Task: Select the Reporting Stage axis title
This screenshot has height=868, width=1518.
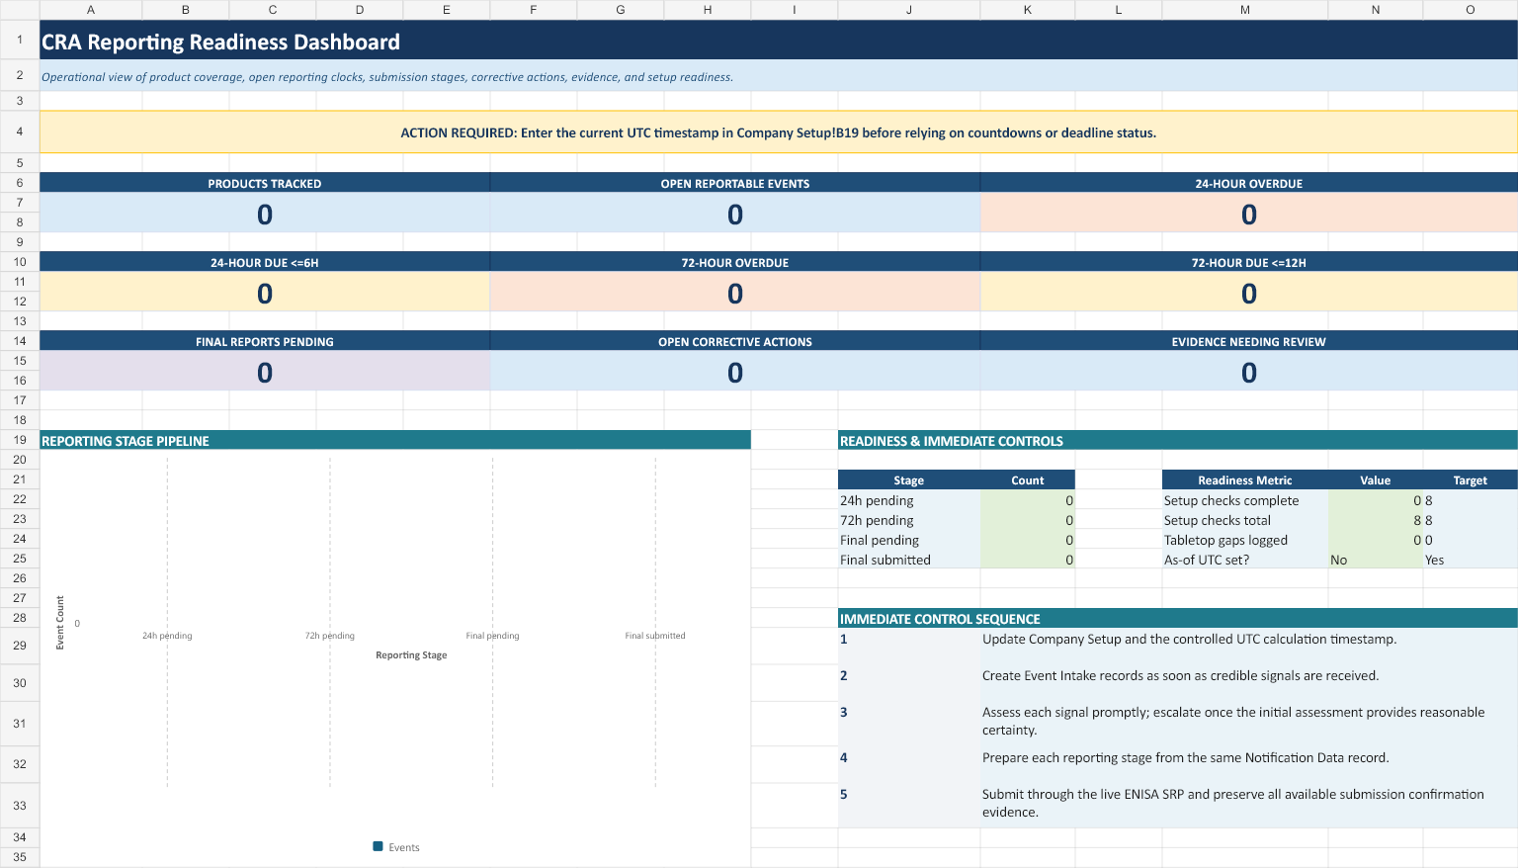Action: pyautogui.click(x=411, y=654)
